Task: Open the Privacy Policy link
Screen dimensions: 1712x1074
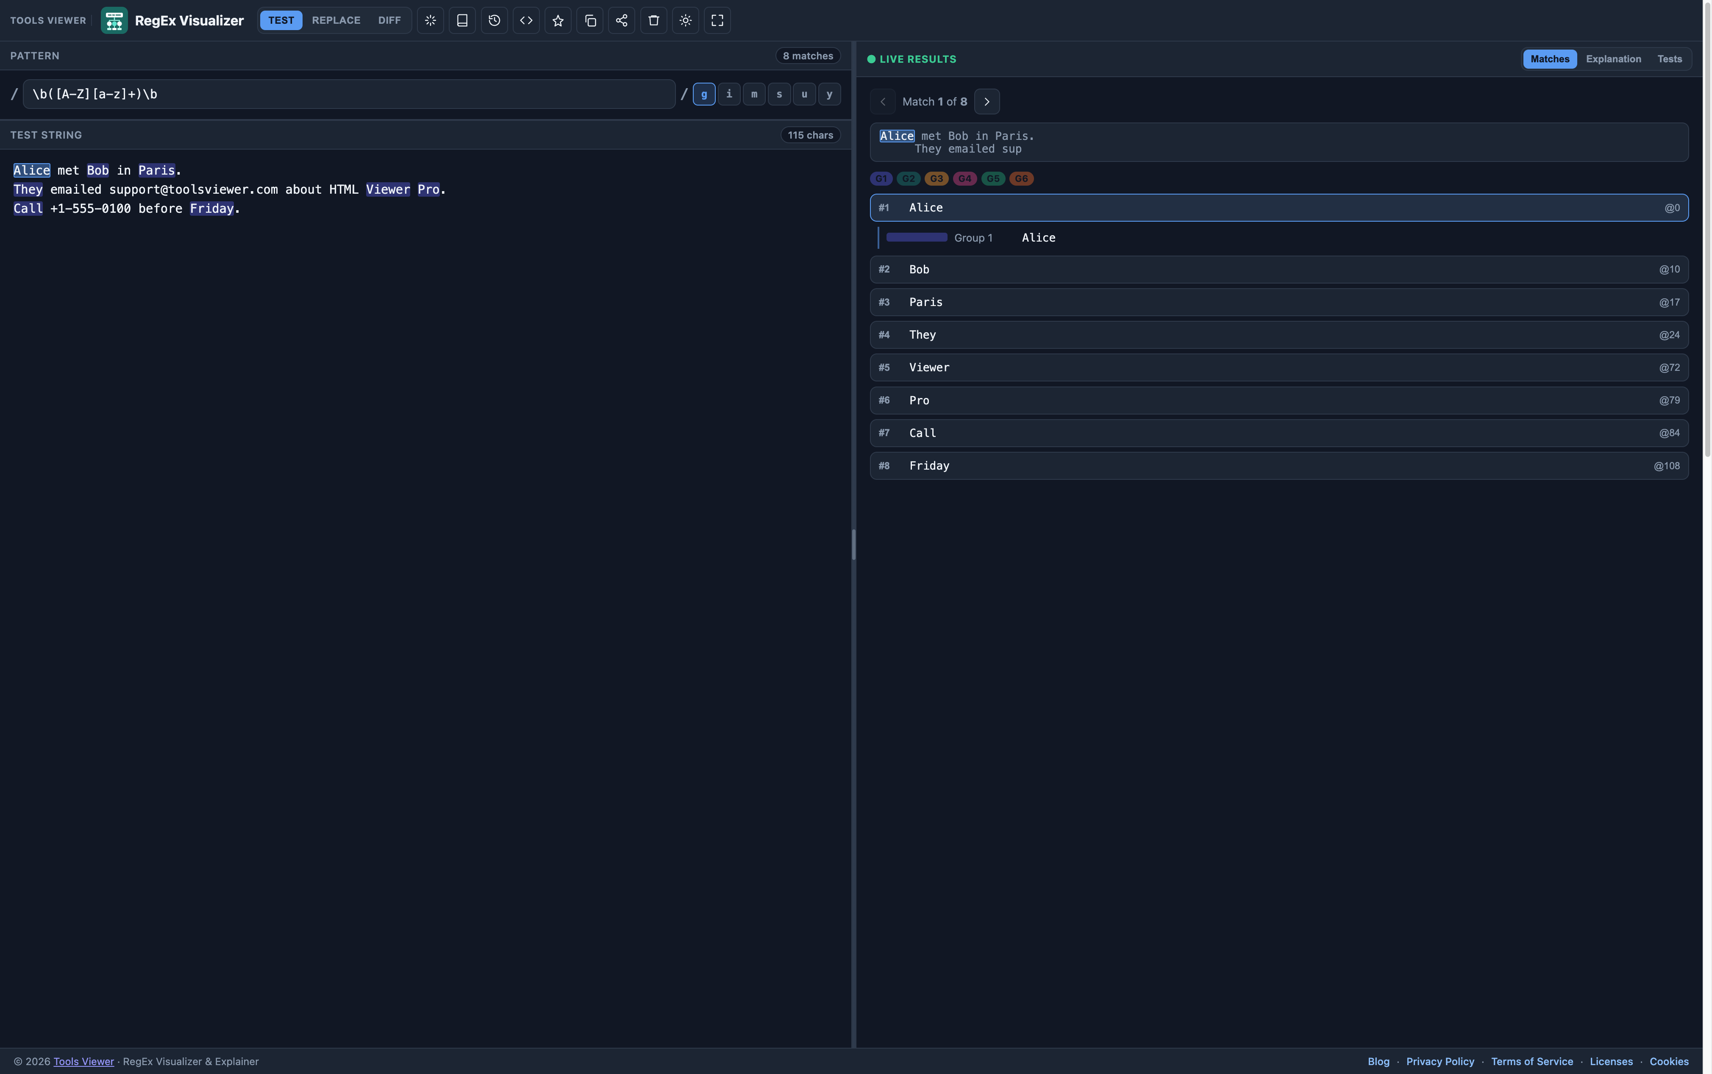Action: coord(1441,1062)
